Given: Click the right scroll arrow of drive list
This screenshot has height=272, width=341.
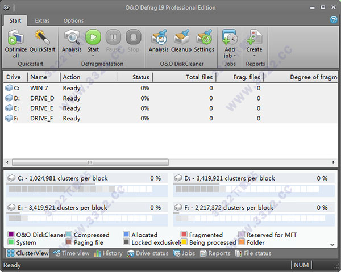Looking at the screenshot, I should 333,162.
